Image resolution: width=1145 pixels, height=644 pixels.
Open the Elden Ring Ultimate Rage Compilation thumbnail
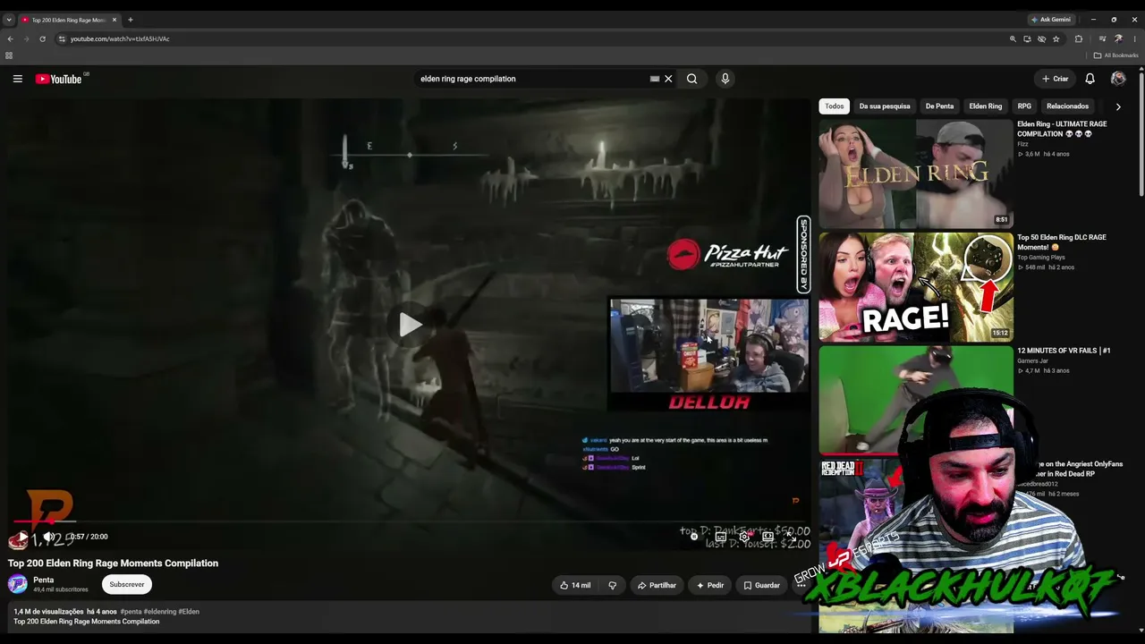(916, 174)
